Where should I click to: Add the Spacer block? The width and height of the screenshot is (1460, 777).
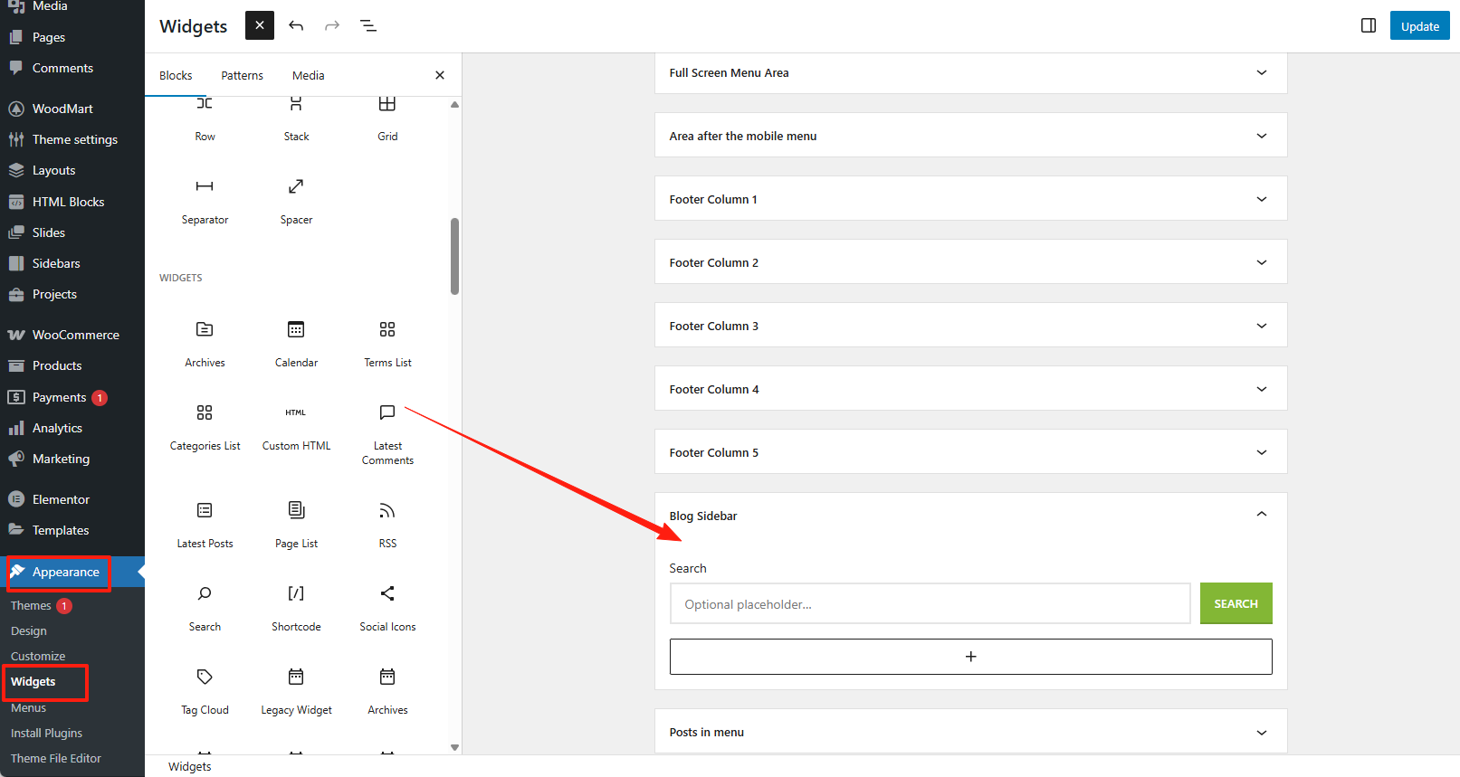point(296,199)
